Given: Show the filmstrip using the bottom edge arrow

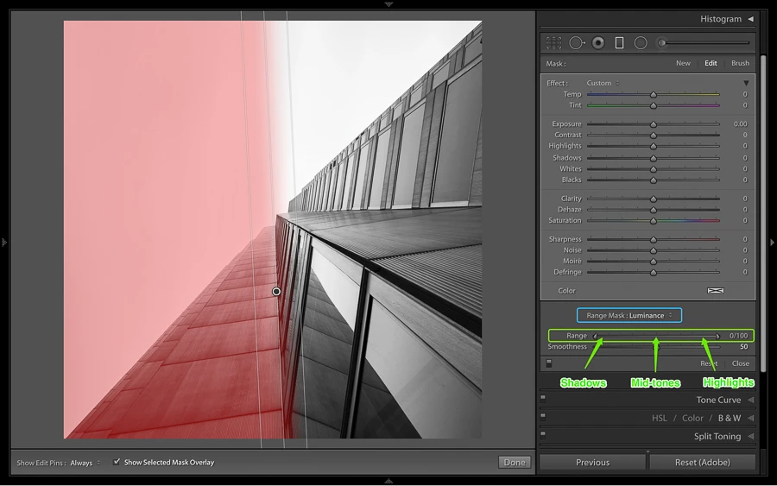Looking at the screenshot, I should [388, 481].
